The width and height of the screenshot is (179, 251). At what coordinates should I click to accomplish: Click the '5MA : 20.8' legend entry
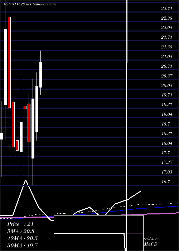pyautogui.click(x=21, y=231)
